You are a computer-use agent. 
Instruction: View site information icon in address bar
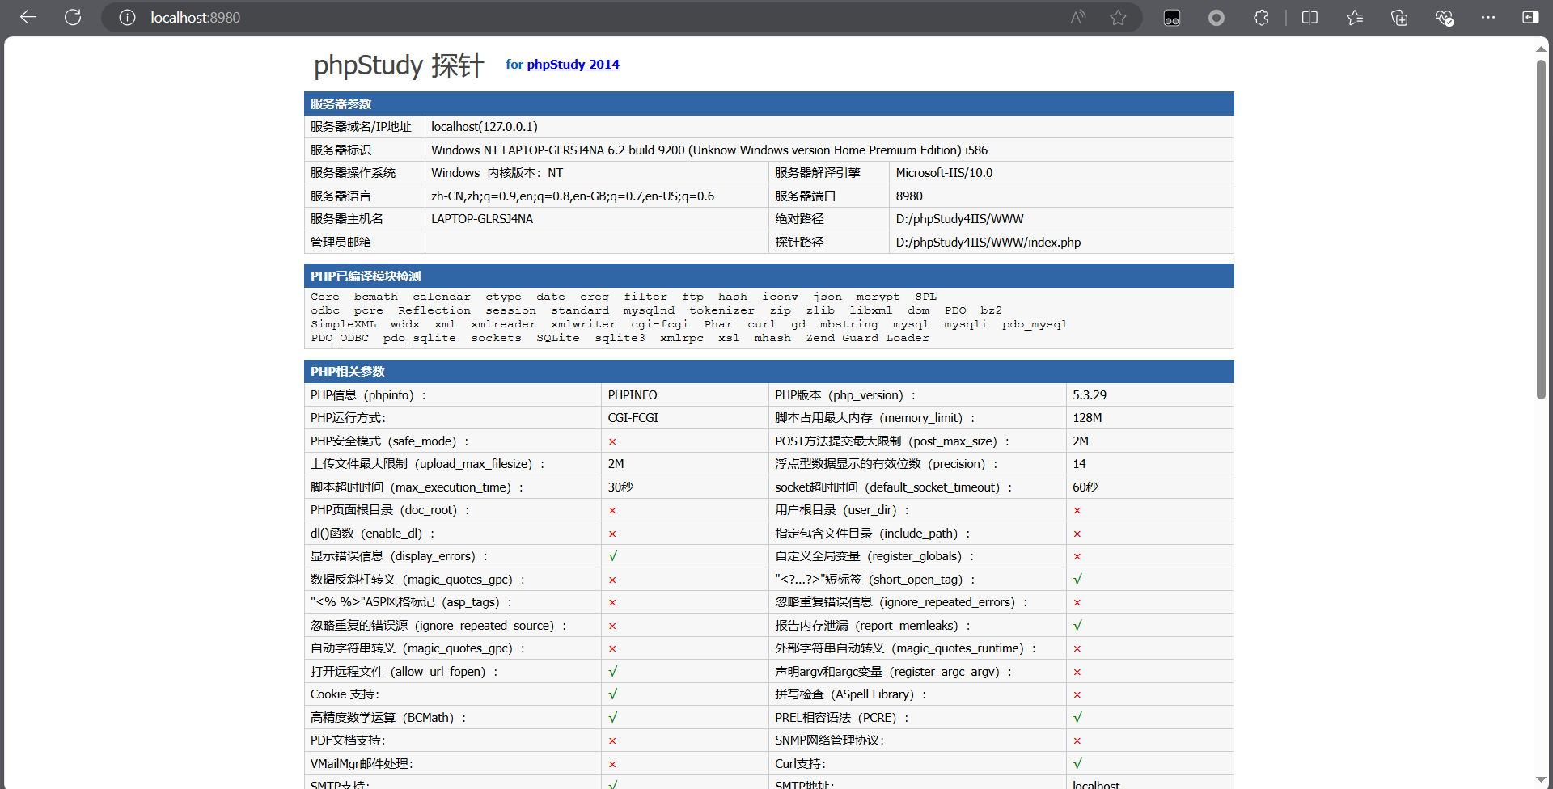pos(127,17)
